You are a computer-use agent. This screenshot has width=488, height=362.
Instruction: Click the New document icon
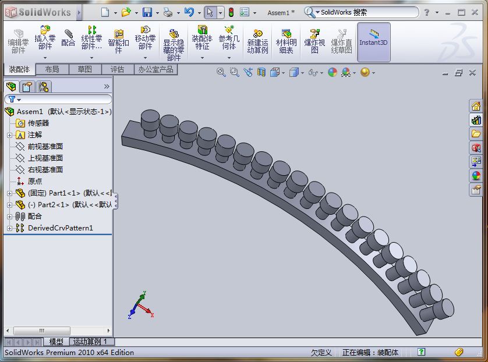(105, 12)
